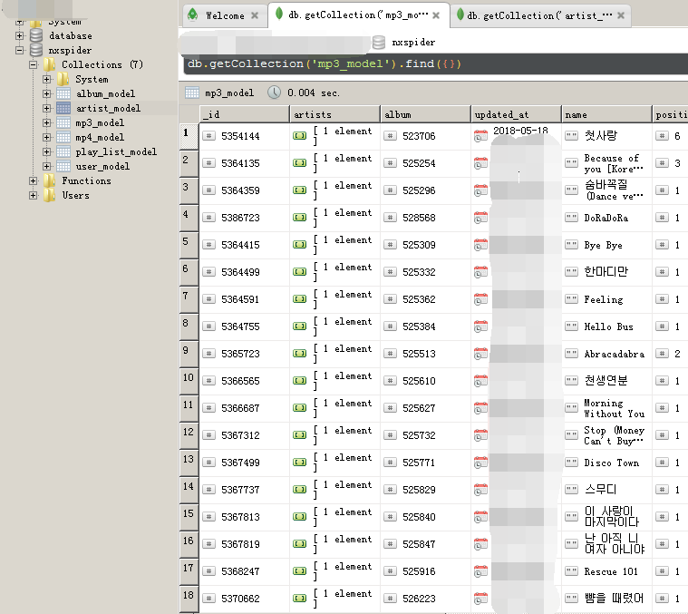Screen dimensions: 688x614
Task: Click the array icon in row 5364591
Action: (x=300, y=299)
